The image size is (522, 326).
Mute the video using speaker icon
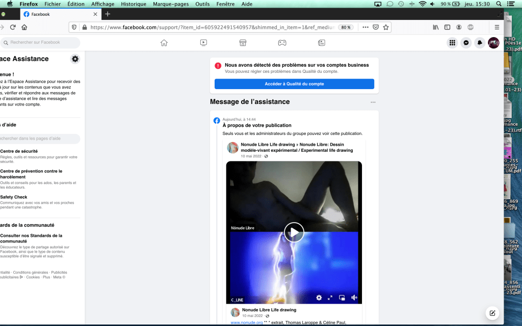tap(354, 297)
